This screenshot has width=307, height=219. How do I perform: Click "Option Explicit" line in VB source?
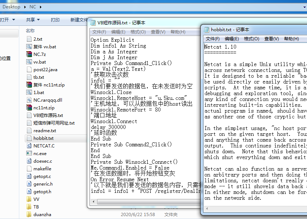click(112, 40)
